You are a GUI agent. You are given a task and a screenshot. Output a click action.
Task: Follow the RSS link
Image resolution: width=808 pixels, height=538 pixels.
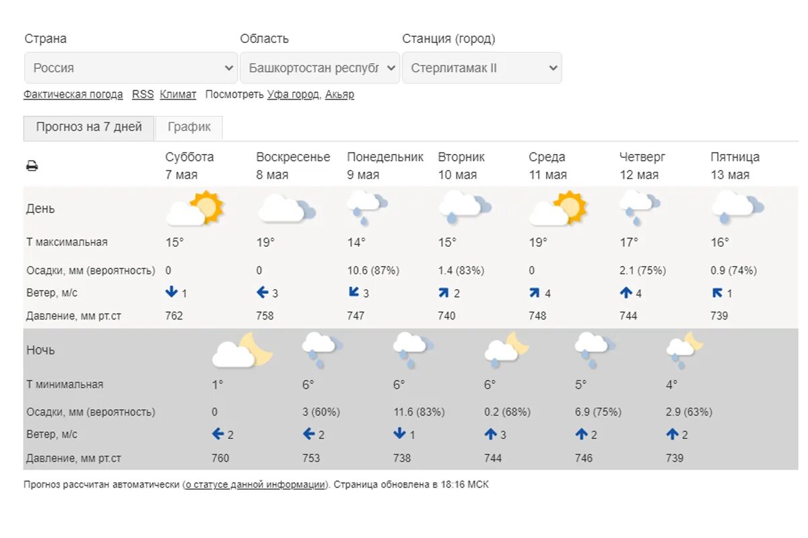coord(143,95)
